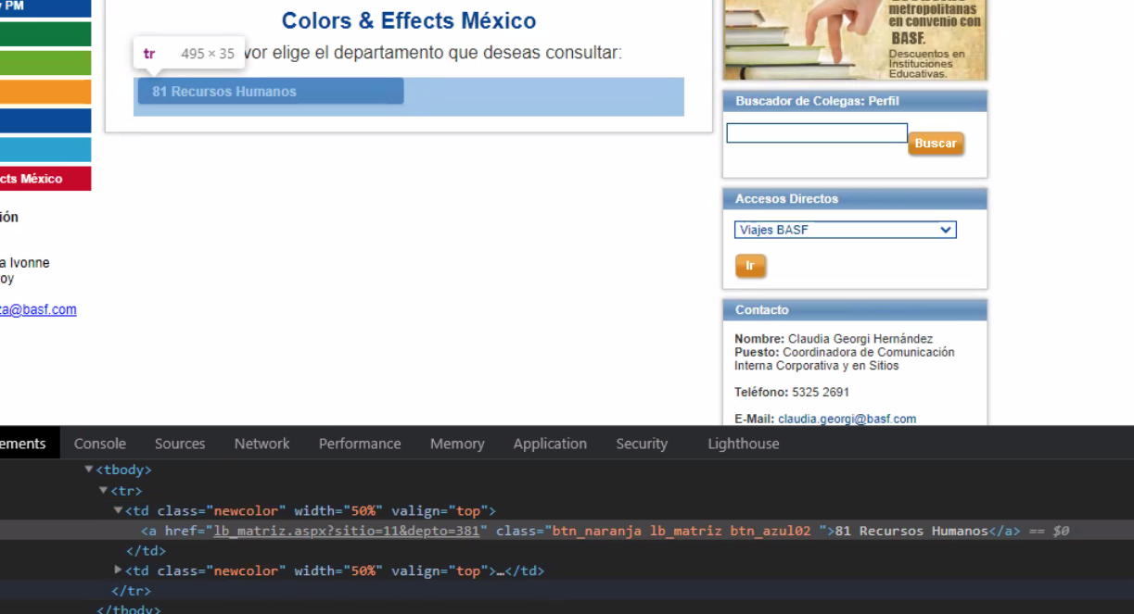The height and width of the screenshot is (614, 1134).
Task: Click the light blue sidebar menu bar
Action: [x=45, y=149]
